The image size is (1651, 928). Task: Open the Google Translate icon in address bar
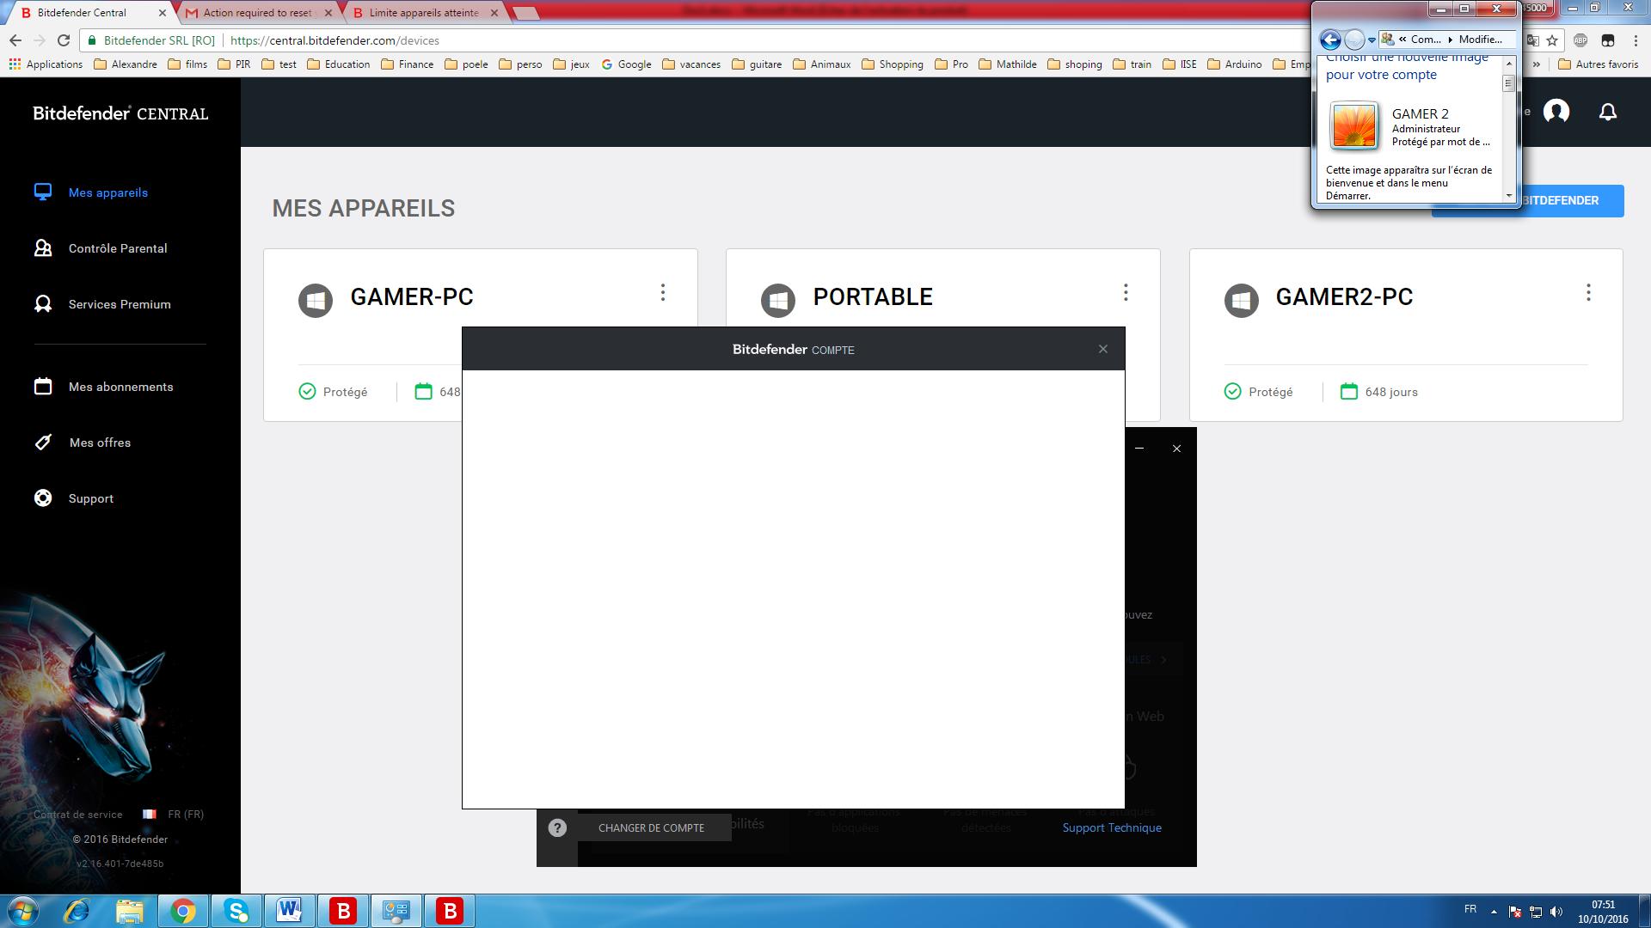click(x=1532, y=40)
